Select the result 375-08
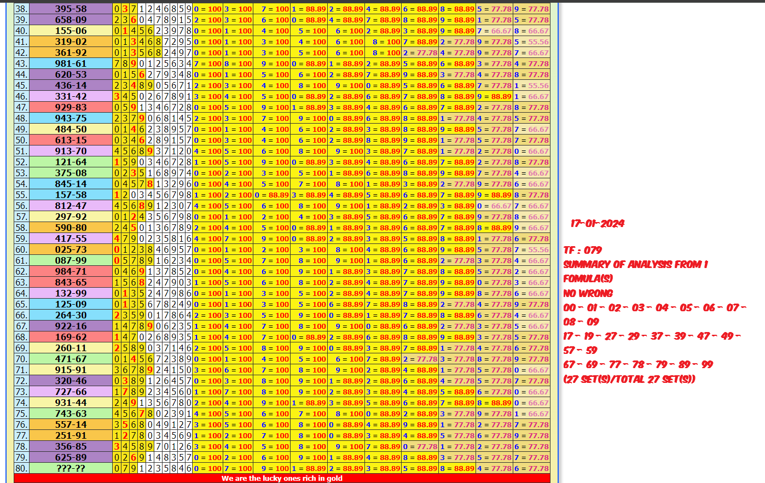The height and width of the screenshot is (483, 765). point(71,173)
